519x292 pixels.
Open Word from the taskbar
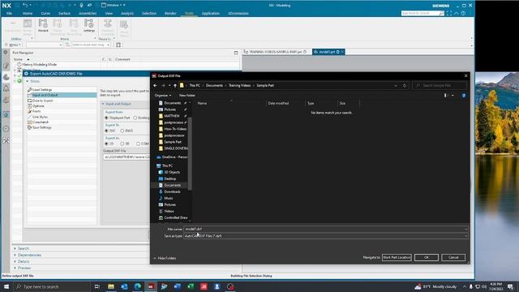coord(177,286)
